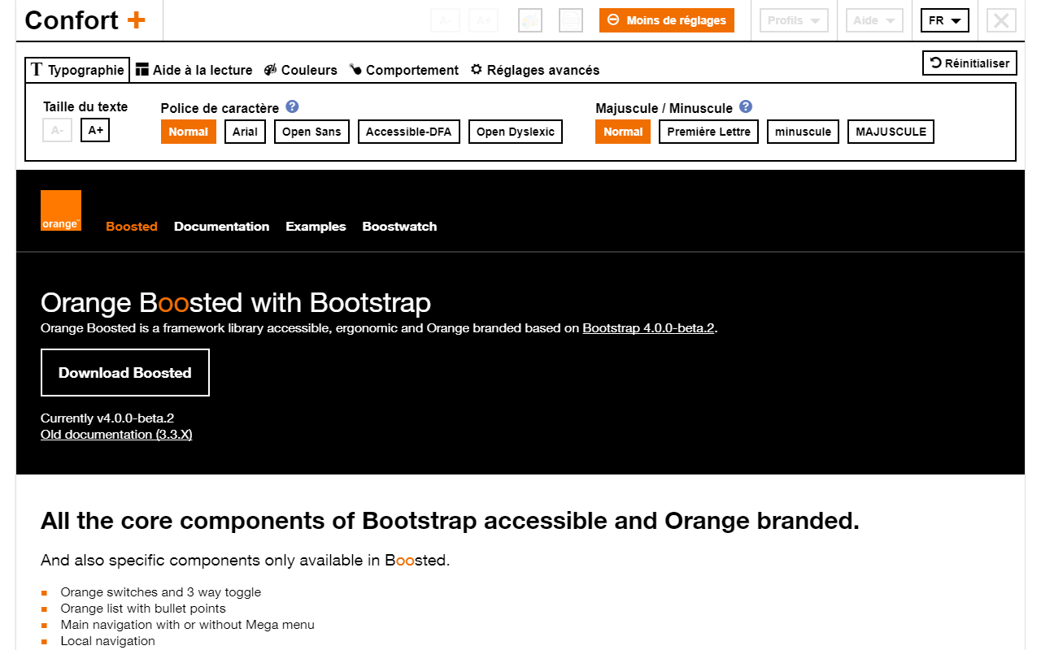This screenshot has width=1041, height=650.
Task: Select the Accessible-DFA font option
Action: 409,132
